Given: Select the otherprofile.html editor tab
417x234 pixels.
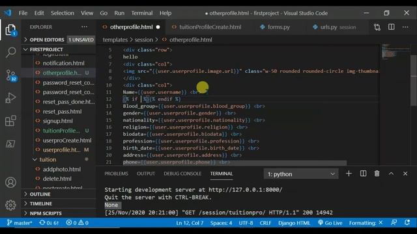Looking at the screenshot, I should [132, 27].
